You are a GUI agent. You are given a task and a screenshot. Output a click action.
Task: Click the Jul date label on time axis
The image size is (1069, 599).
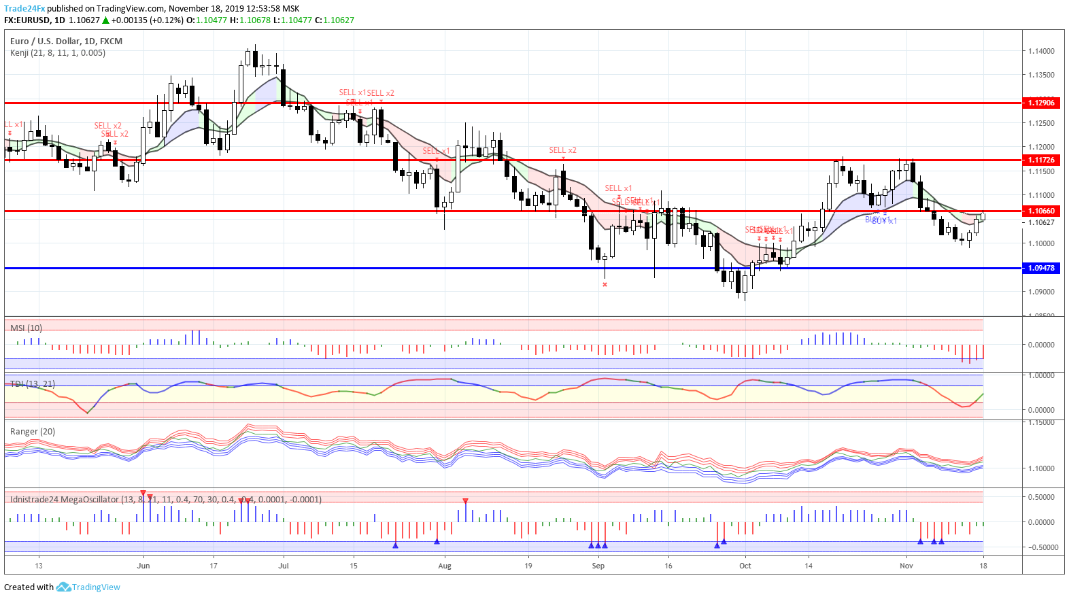pos(284,566)
